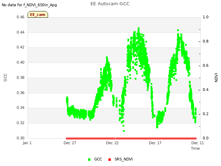The height and width of the screenshot is (166, 221).
Task: Click the chart title EE Autocam GCC
Action: pyautogui.click(x=110, y=4)
